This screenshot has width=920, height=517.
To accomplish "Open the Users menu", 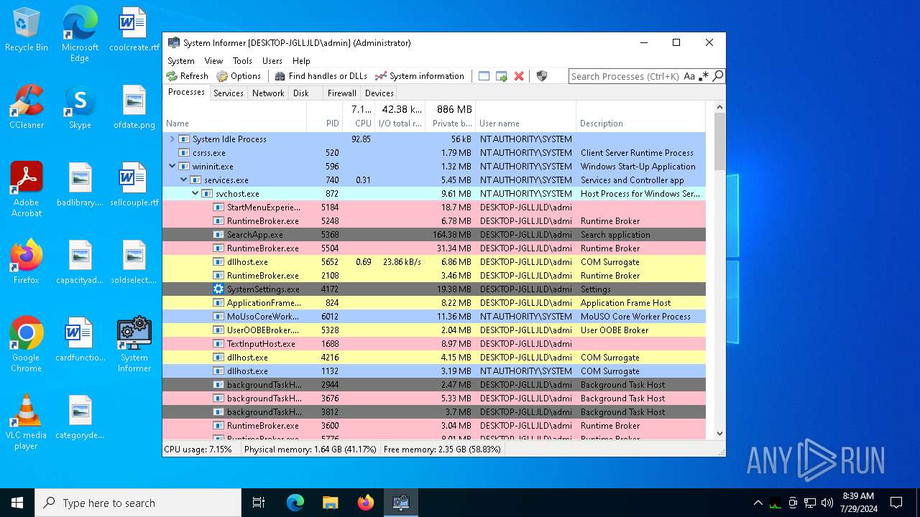I will 272,61.
